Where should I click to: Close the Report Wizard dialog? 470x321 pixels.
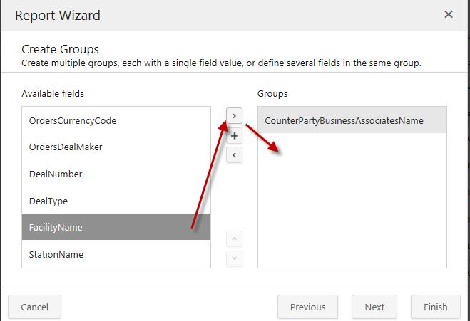(448, 14)
